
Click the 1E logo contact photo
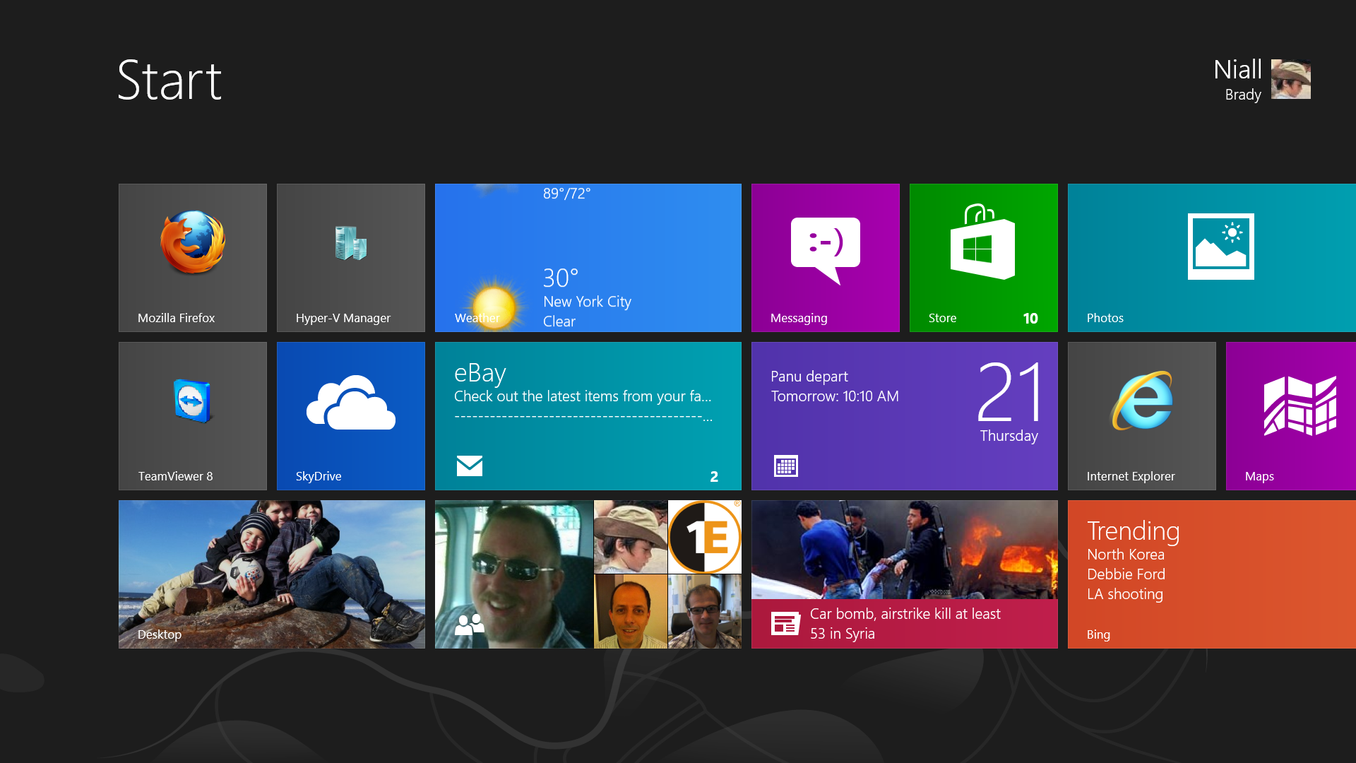tap(705, 537)
